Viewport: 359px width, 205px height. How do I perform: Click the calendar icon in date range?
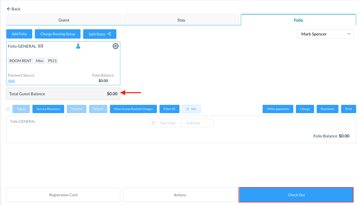(154, 123)
